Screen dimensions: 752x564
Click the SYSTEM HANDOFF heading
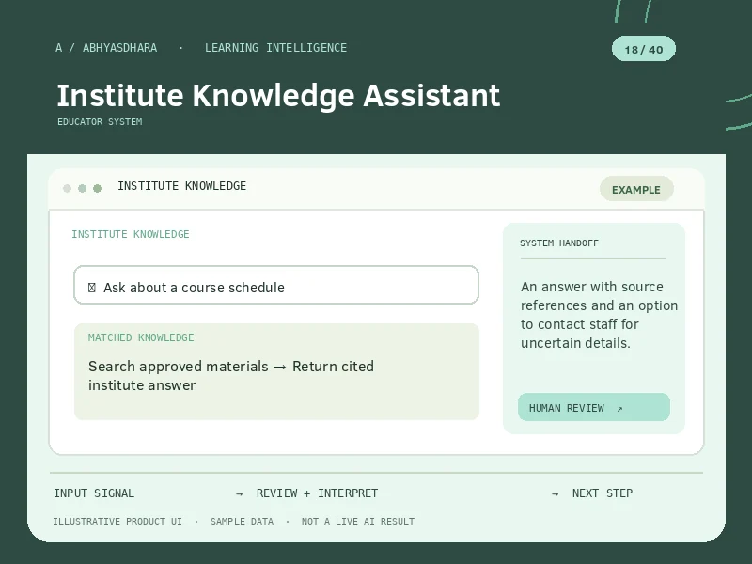point(559,243)
